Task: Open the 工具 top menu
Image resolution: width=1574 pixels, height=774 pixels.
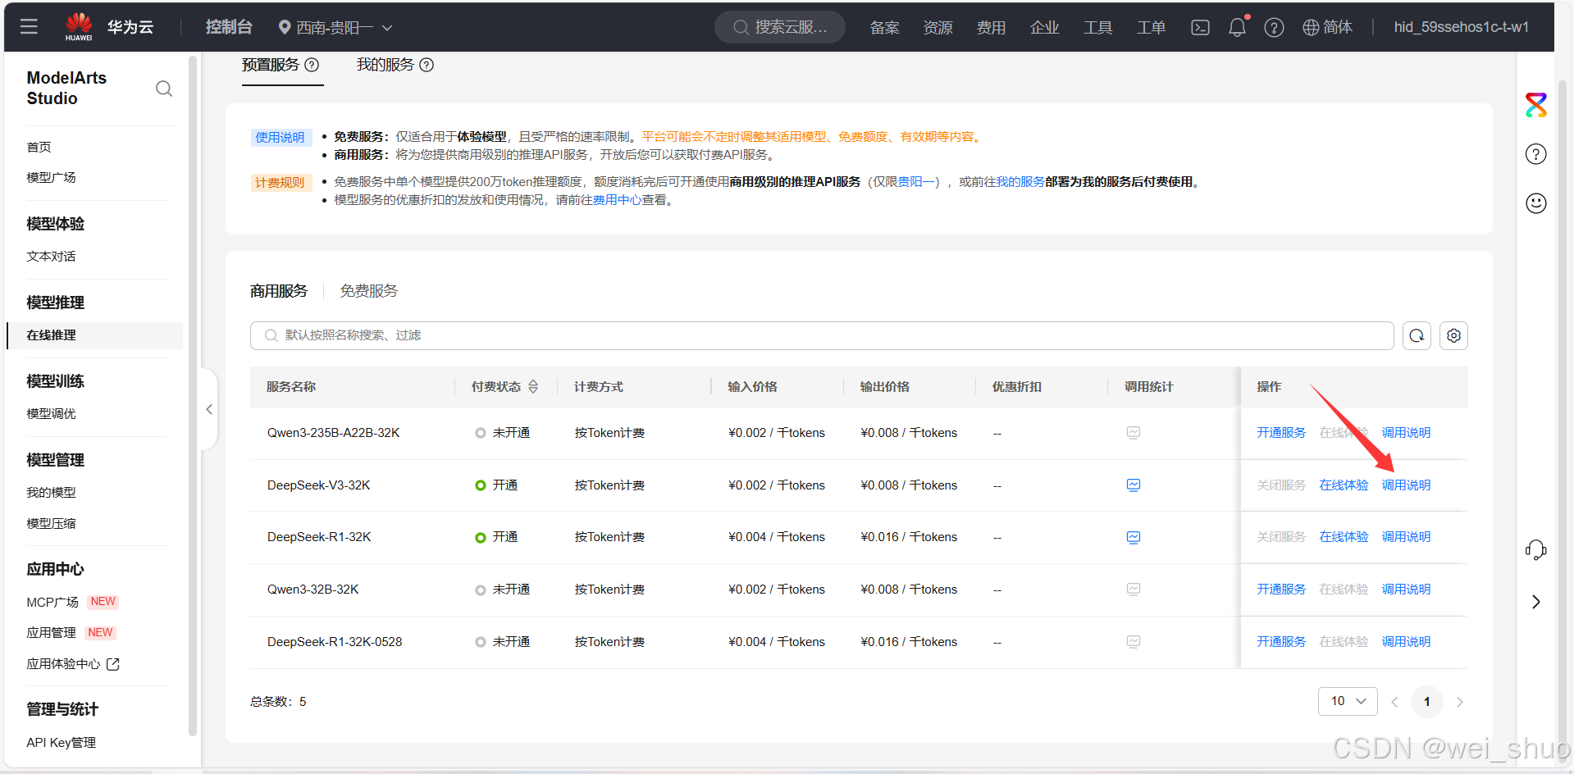Action: [x=1097, y=28]
